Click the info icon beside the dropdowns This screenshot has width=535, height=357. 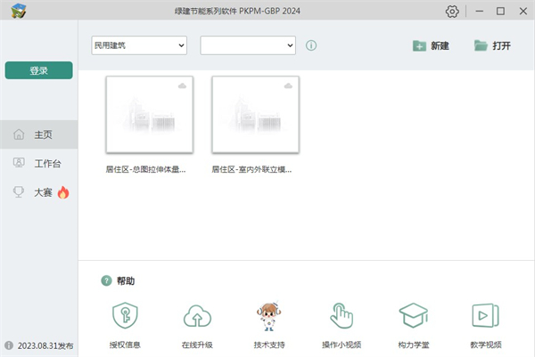tap(311, 45)
